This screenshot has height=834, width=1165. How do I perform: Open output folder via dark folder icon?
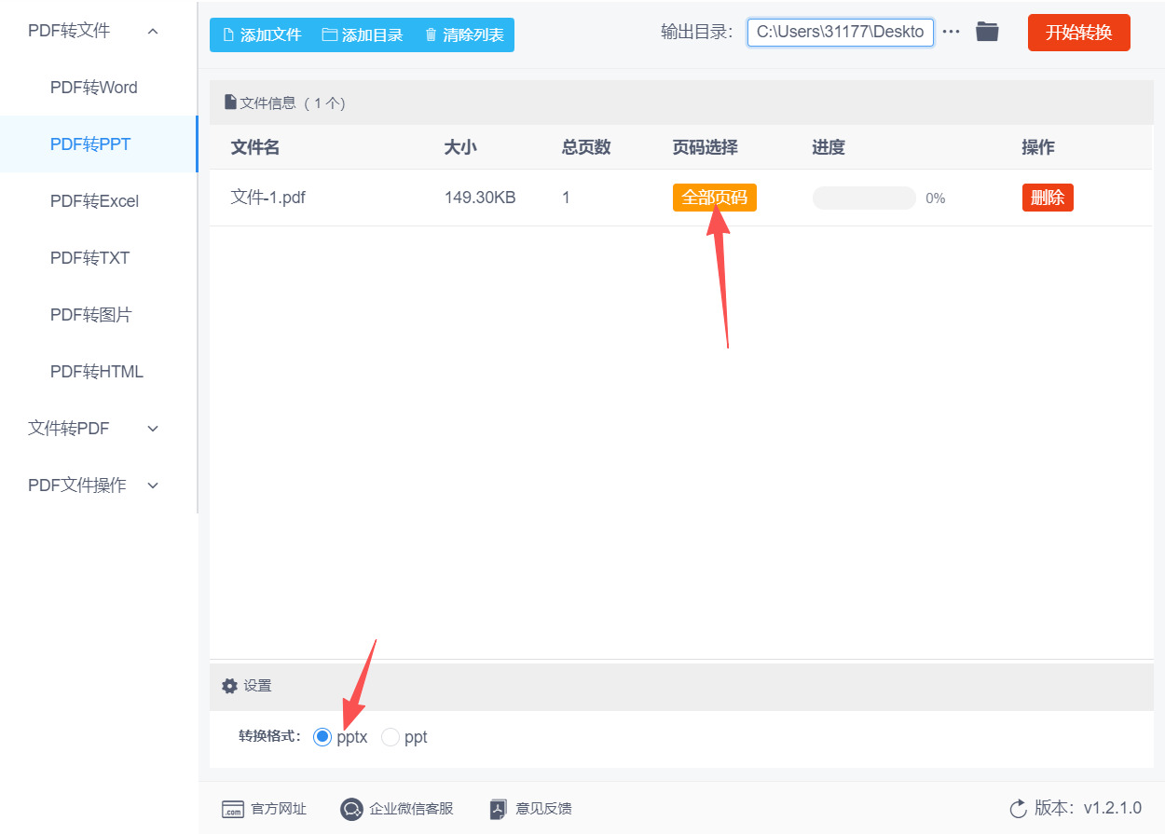(987, 32)
